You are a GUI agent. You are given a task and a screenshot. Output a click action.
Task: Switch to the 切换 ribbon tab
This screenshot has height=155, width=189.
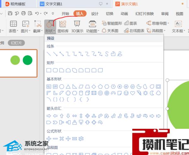pyautogui.click(x=109, y=14)
